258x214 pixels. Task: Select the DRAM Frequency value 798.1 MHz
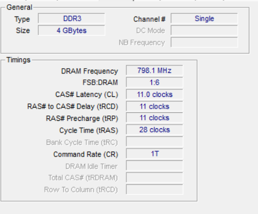[x=155, y=70]
